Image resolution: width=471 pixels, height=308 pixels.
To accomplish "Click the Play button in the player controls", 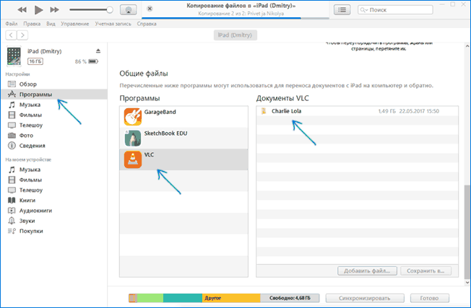I will click(x=36, y=10).
